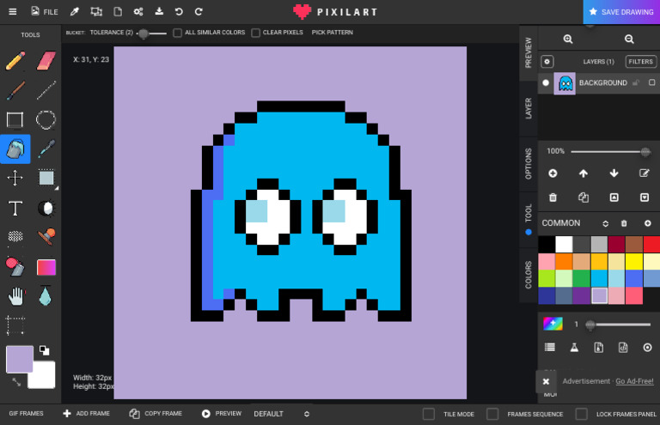This screenshot has width=660, height=425.
Task: Open the new drawing page icon
Action: click(118, 11)
